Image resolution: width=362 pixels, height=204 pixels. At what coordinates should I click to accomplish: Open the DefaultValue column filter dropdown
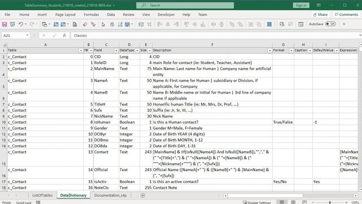[x=337, y=50]
